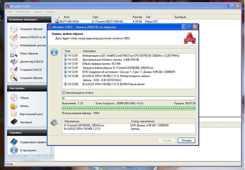The image size is (245, 170).
Task: Launch the Диспетчер DVD/CD manager
Action: (14, 62)
